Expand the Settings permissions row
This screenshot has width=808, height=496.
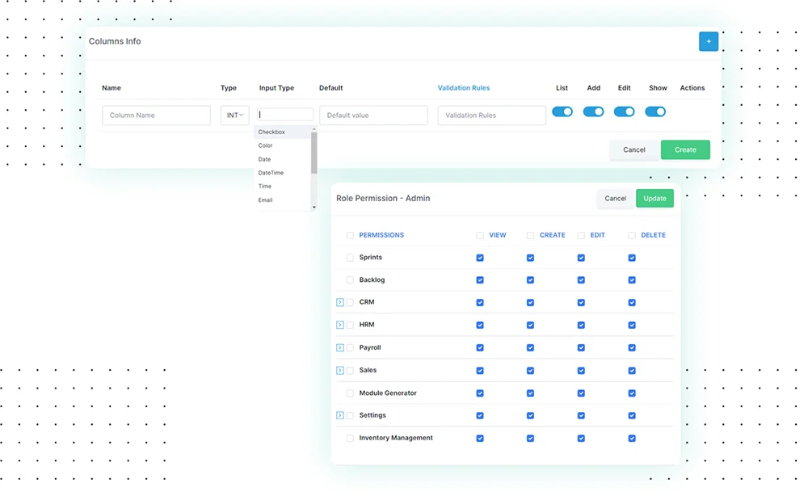click(340, 415)
